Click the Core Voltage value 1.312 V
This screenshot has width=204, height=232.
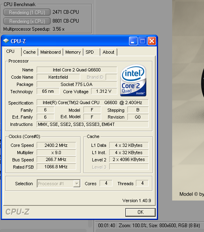tap(104, 91)
